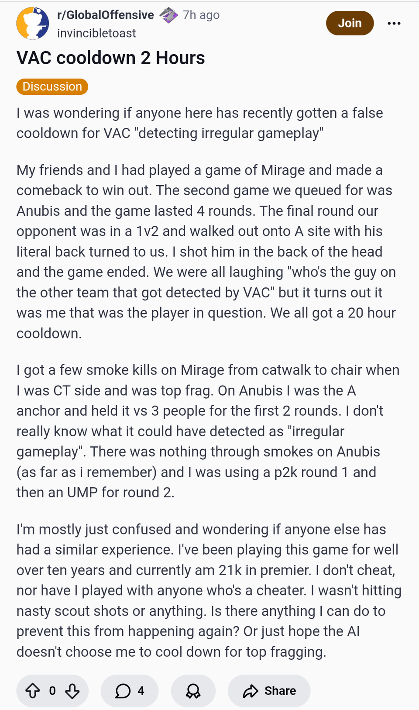419x710 pixels.
Task: Click the share arrow icon
Action: [x=251, y=691]
